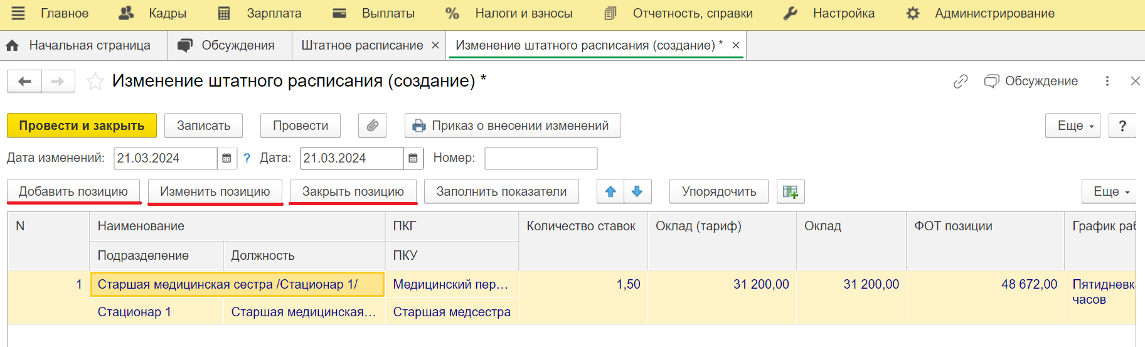Open help with the question mark button
Screen dimensions: 1145x347
[x=1122, y=125]
